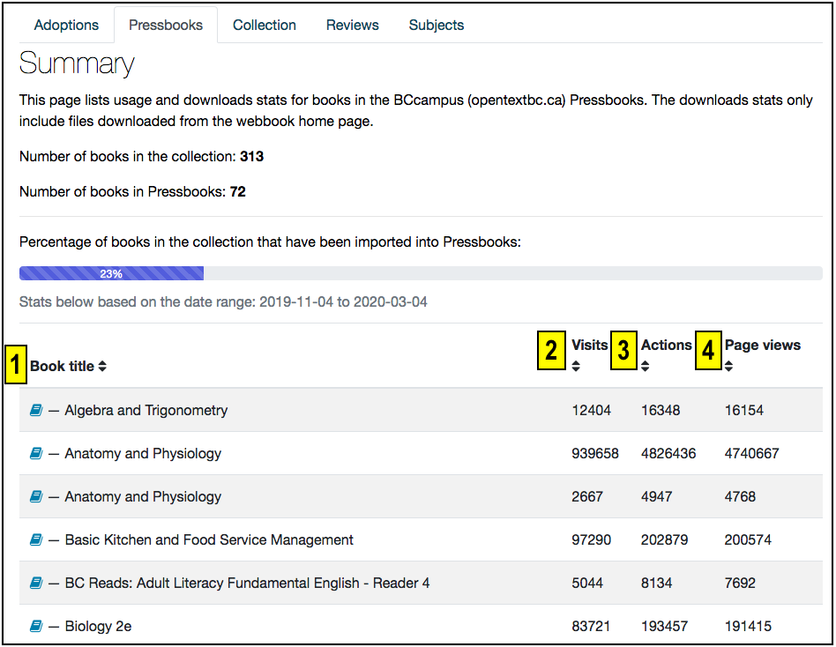
Task: Select the visits value 12404
Action: (591, 410)
